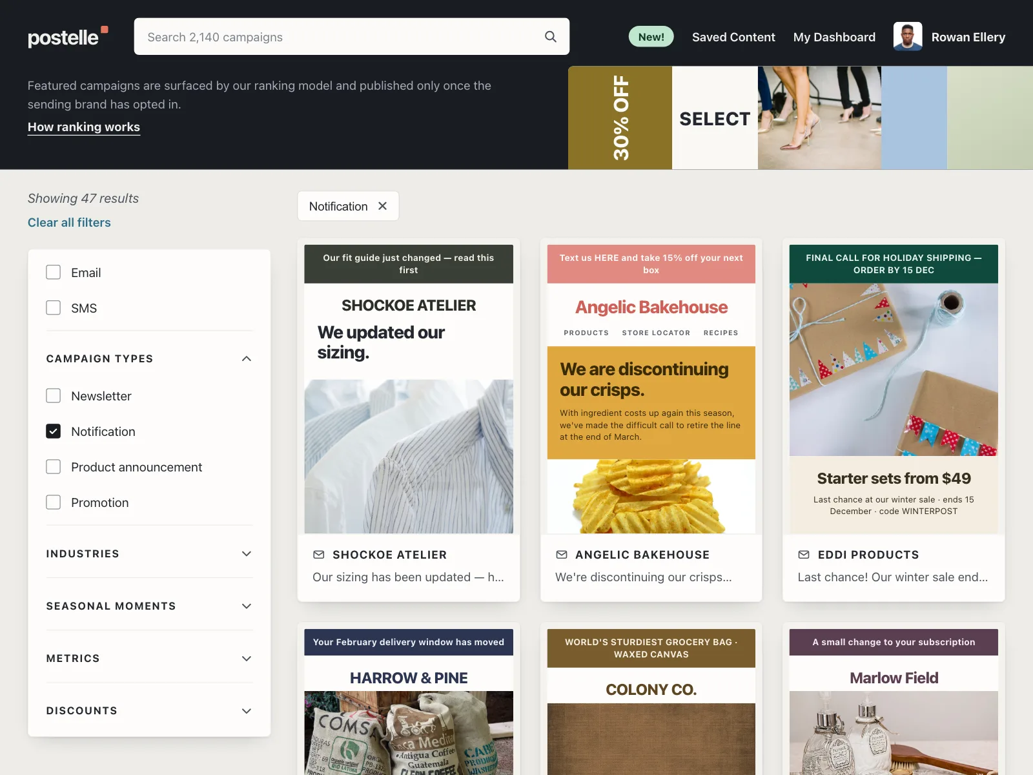
Task: Open Saved Content in the top navigation
Action: pos(733,37)
